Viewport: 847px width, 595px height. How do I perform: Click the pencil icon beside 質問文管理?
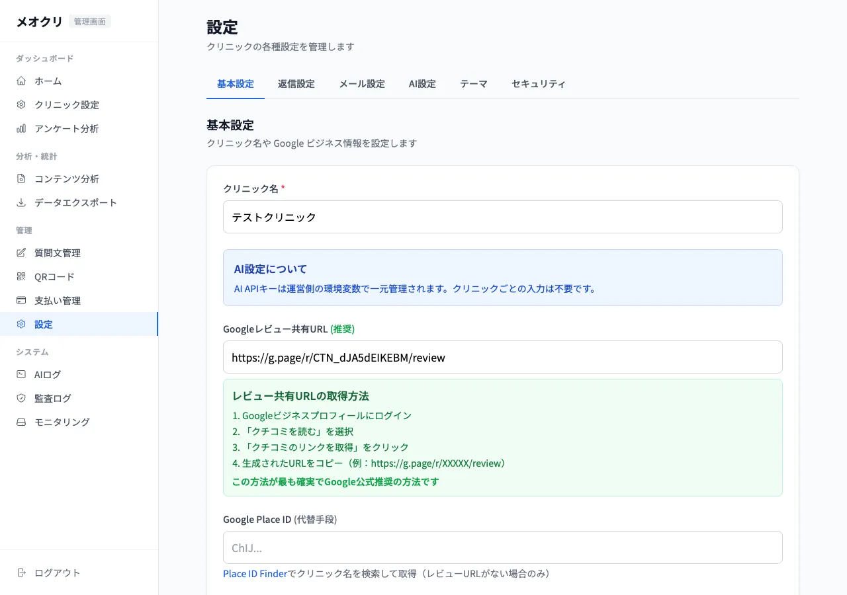pyautogui.click(x=21, y=253)
